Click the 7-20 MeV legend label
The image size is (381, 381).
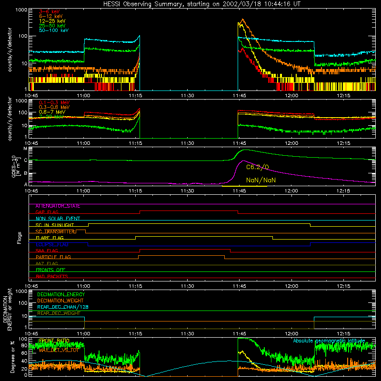point(51,117)
